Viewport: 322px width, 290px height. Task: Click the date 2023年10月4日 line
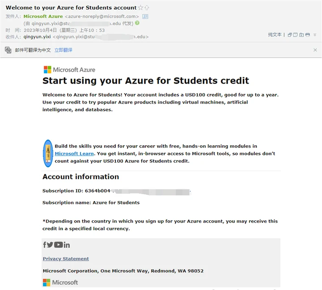tap(64, 30)
